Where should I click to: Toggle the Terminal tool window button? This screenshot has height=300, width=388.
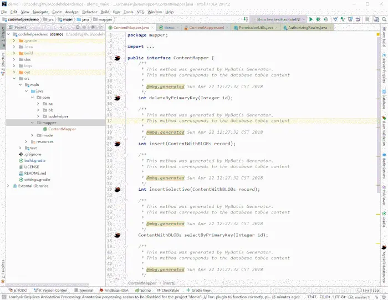(x=84, y=291)
